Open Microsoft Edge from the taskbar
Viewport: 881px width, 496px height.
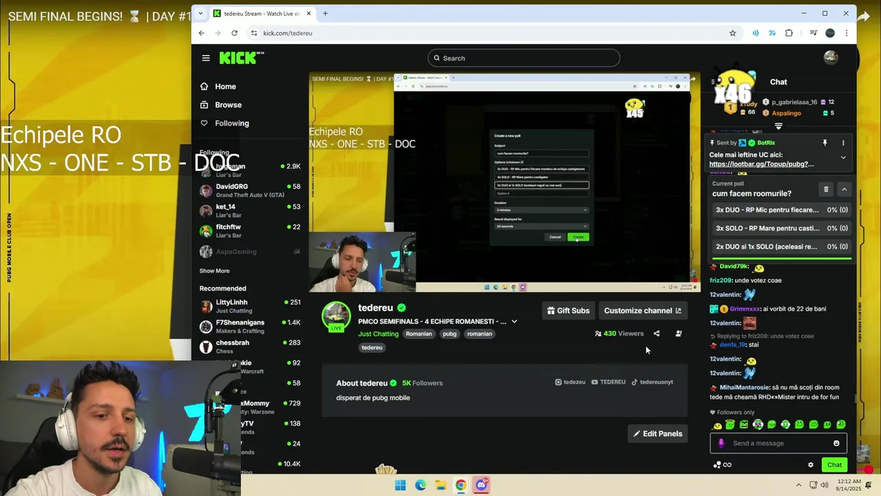point(421,485)
